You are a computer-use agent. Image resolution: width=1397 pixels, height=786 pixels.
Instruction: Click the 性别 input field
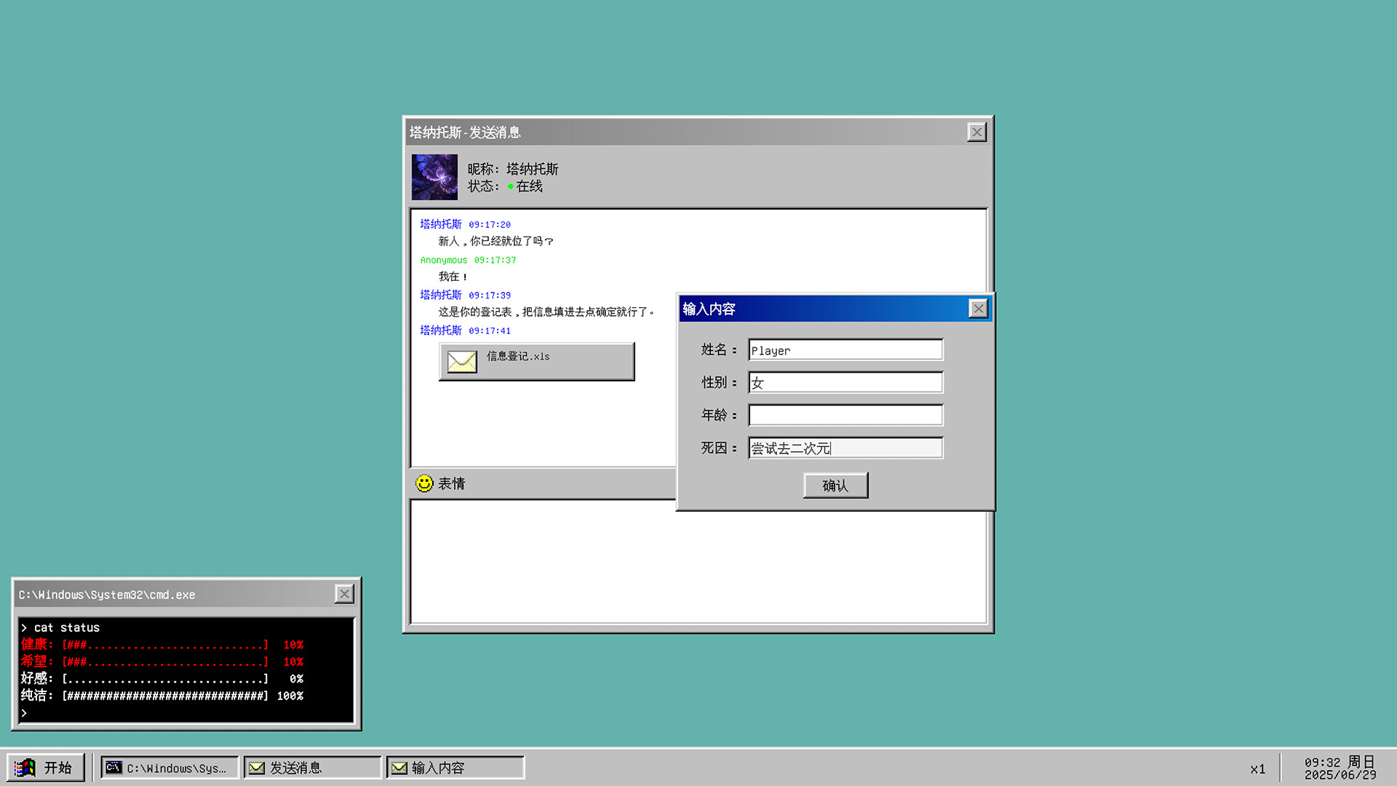[x=845, y=383]
